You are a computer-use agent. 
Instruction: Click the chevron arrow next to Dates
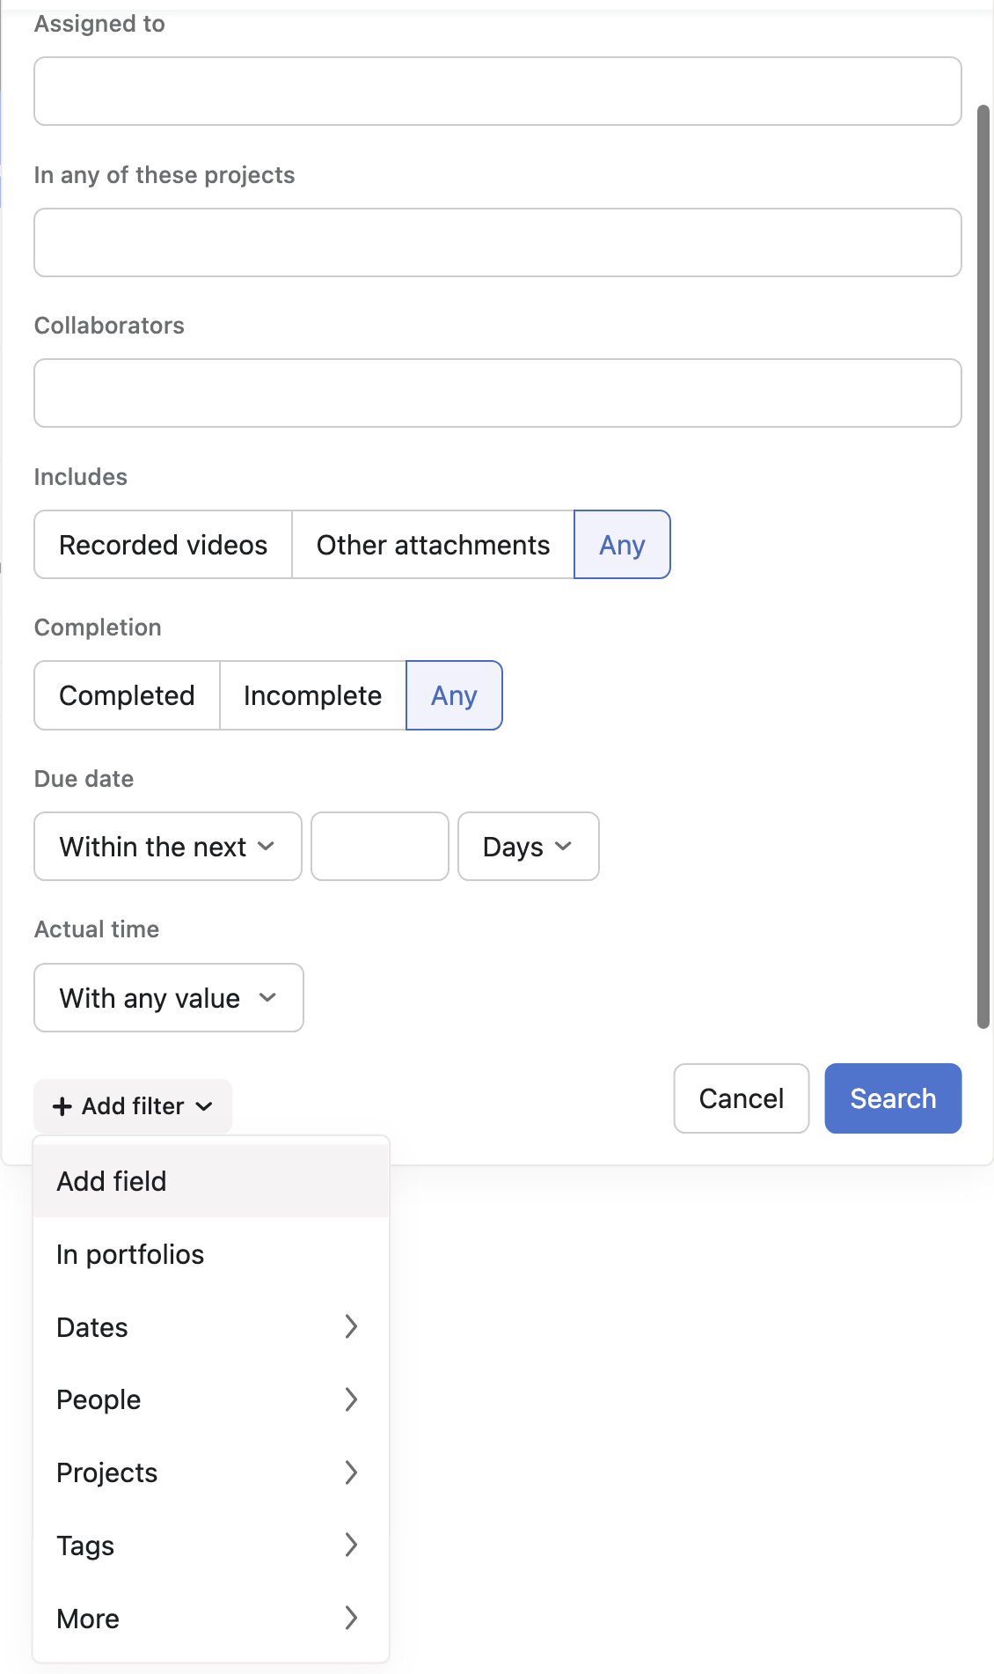tap(351, 1326)
